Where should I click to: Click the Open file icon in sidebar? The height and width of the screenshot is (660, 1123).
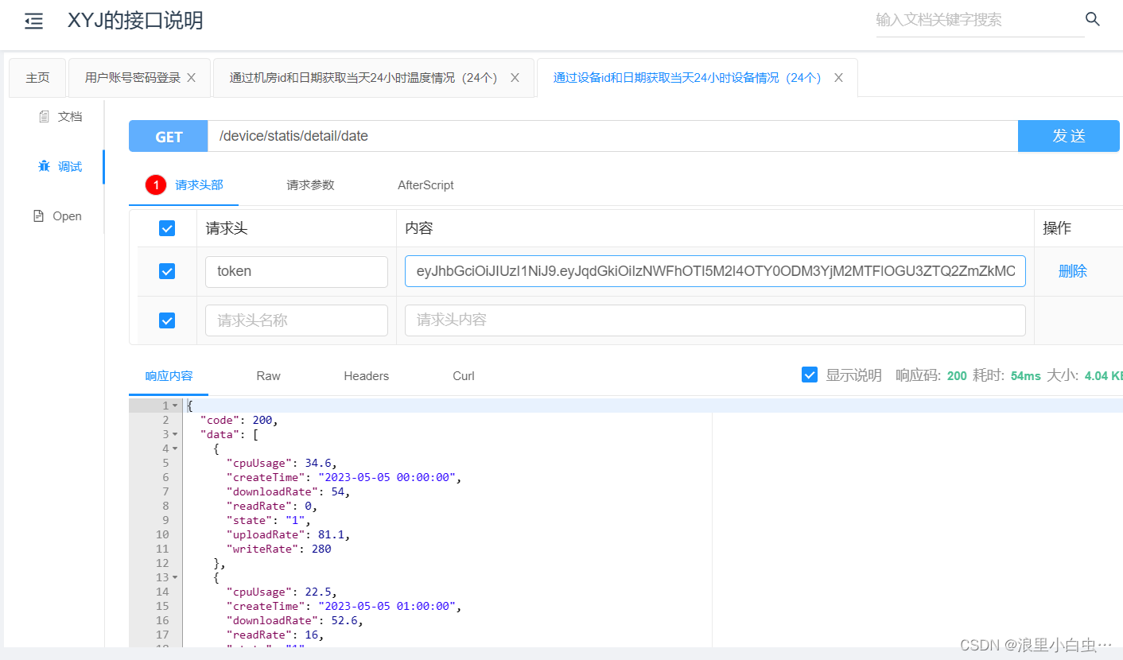coord(40,215)
